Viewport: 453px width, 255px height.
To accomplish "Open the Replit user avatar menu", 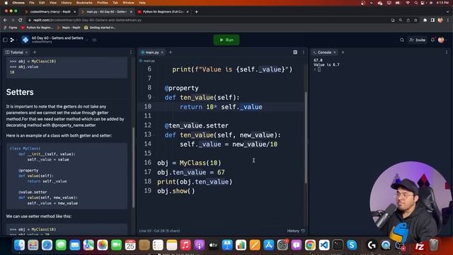I will click(441, 40).
